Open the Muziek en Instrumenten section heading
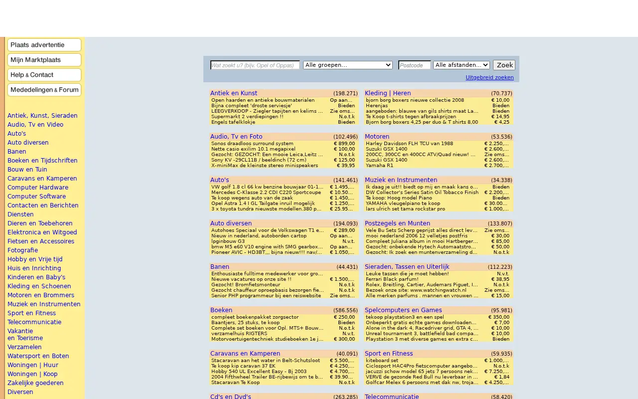Viewport: 638px width, 399px height. 401,180
